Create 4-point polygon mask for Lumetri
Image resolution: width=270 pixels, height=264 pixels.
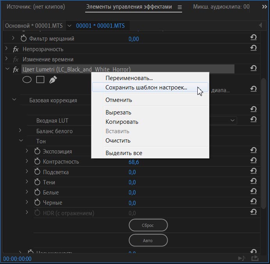coord(40,80)
